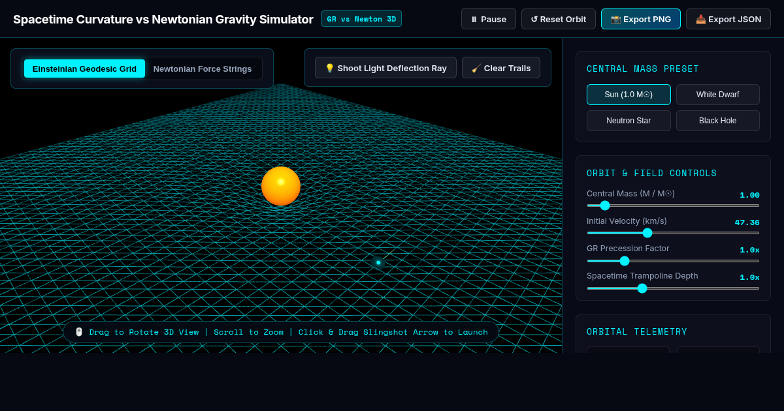Viewport: 784px width, 411px height.
Task: Select the Neutron Star preset
Action: [629, 121]
